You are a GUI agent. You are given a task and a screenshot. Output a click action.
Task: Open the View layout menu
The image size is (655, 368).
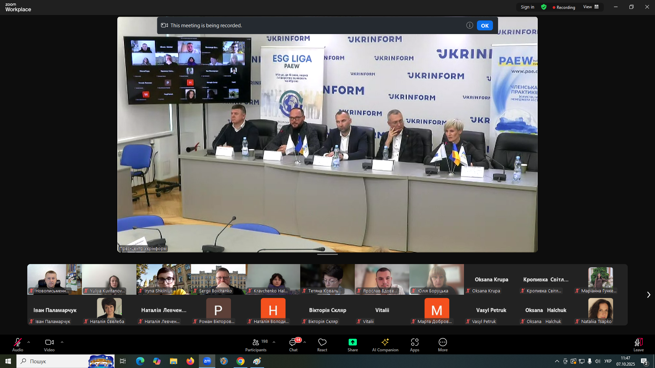click(x=591, y=7)
